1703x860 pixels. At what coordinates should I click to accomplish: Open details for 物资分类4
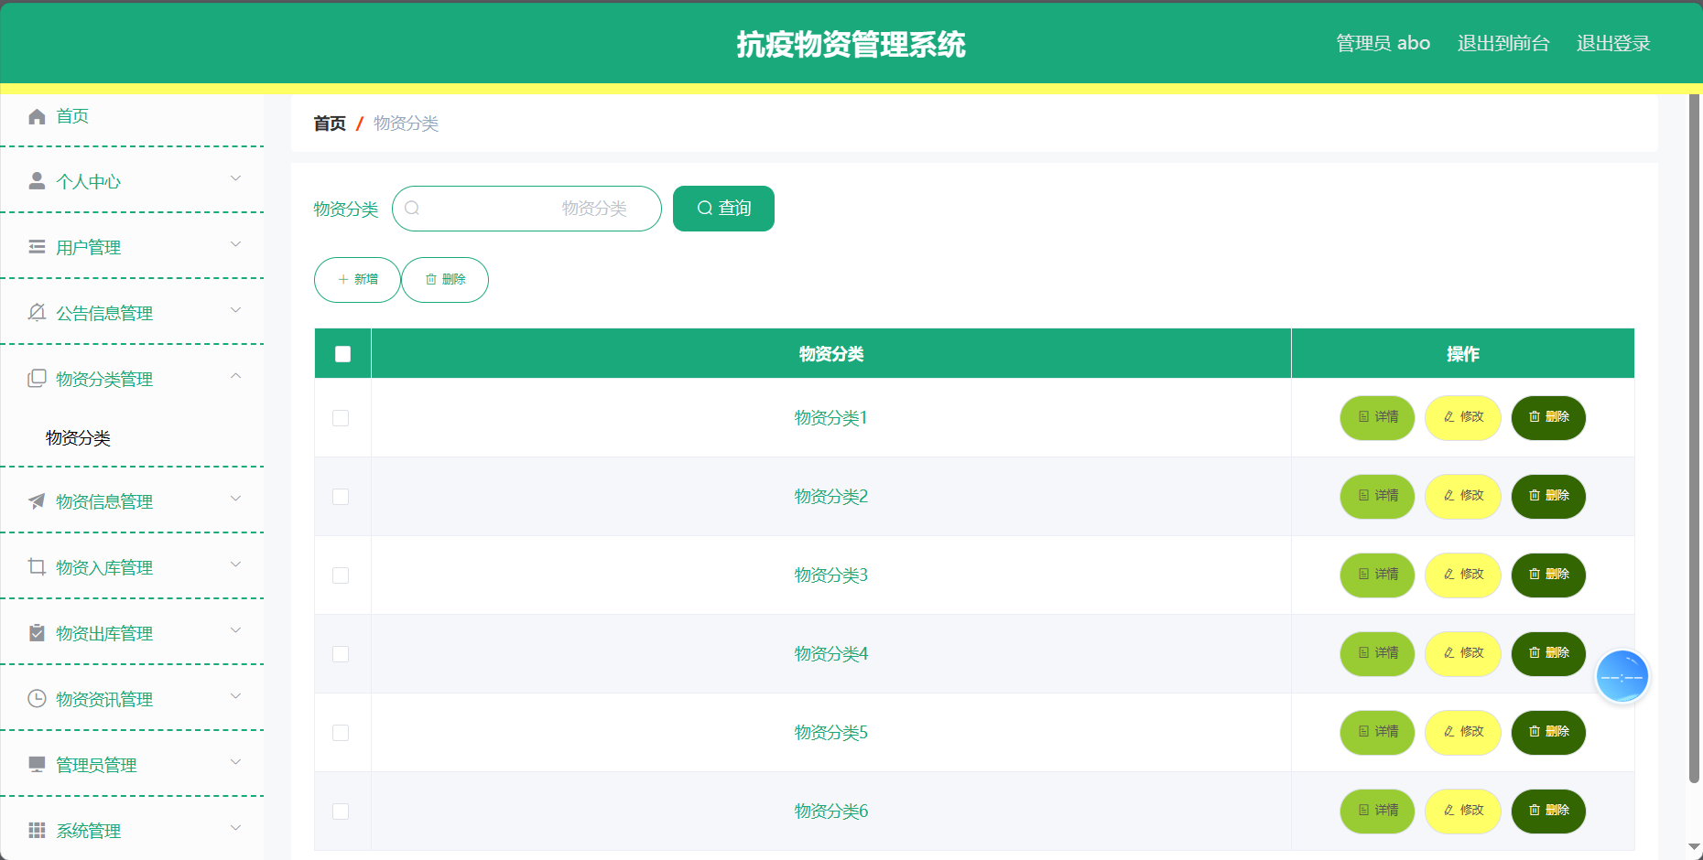[1377, 653]
